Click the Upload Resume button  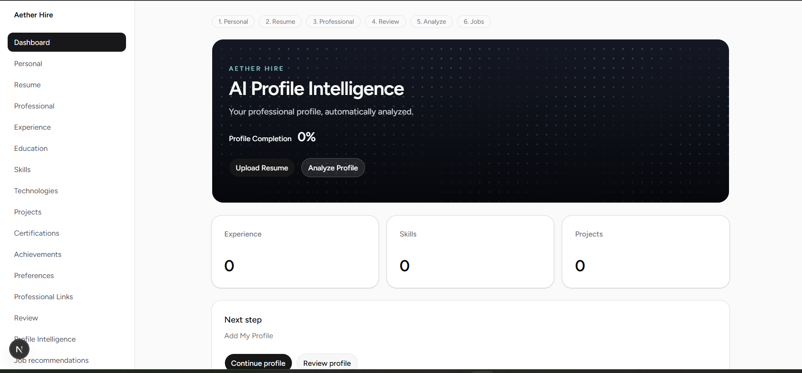pyautogui.click(x=262, y=168)
